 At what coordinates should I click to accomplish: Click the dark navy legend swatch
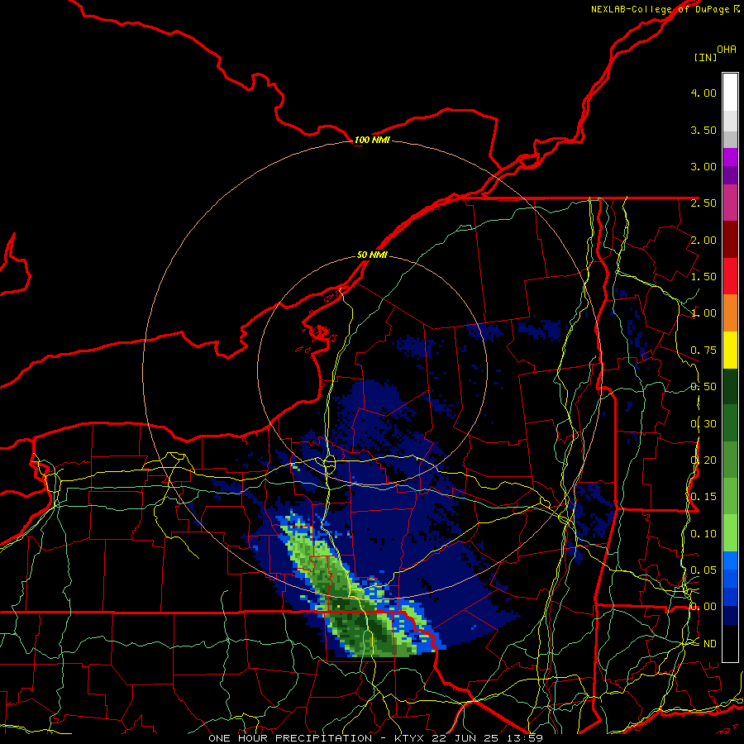click(x=730, y=616)
